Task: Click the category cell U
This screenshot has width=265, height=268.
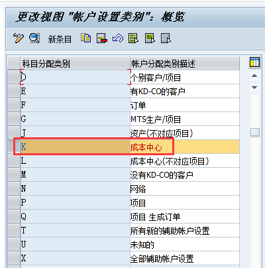Action: [75, 244]
